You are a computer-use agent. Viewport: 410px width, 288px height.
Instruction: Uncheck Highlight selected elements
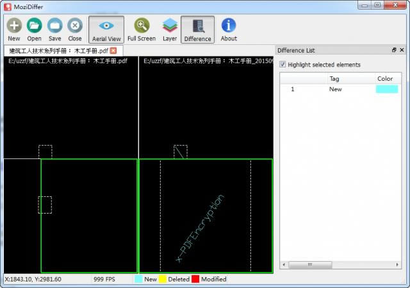283,64
